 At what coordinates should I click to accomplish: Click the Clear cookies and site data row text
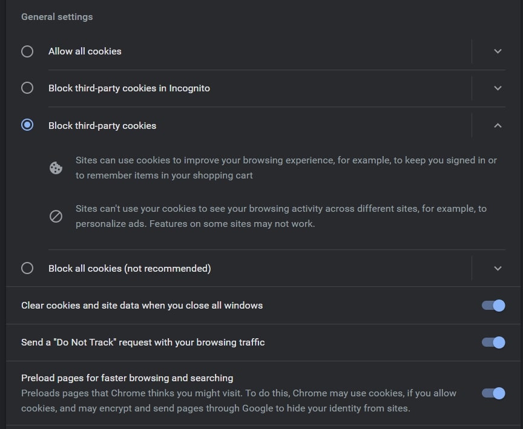[142, 306]
